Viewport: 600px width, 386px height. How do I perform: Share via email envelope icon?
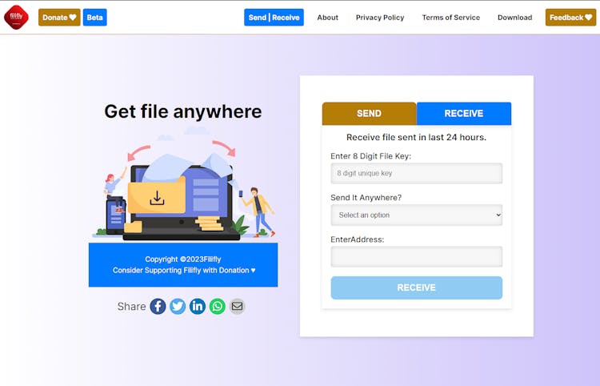(x=237, y=306)
